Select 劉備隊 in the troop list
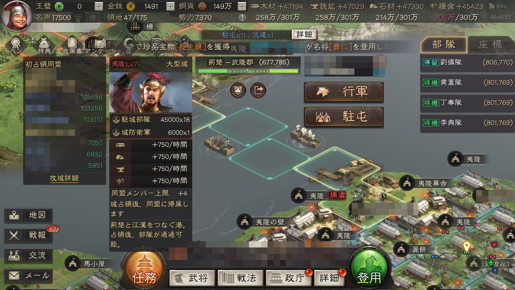The image size is (515, 290). pyautogui.click(x=467, y=62)
